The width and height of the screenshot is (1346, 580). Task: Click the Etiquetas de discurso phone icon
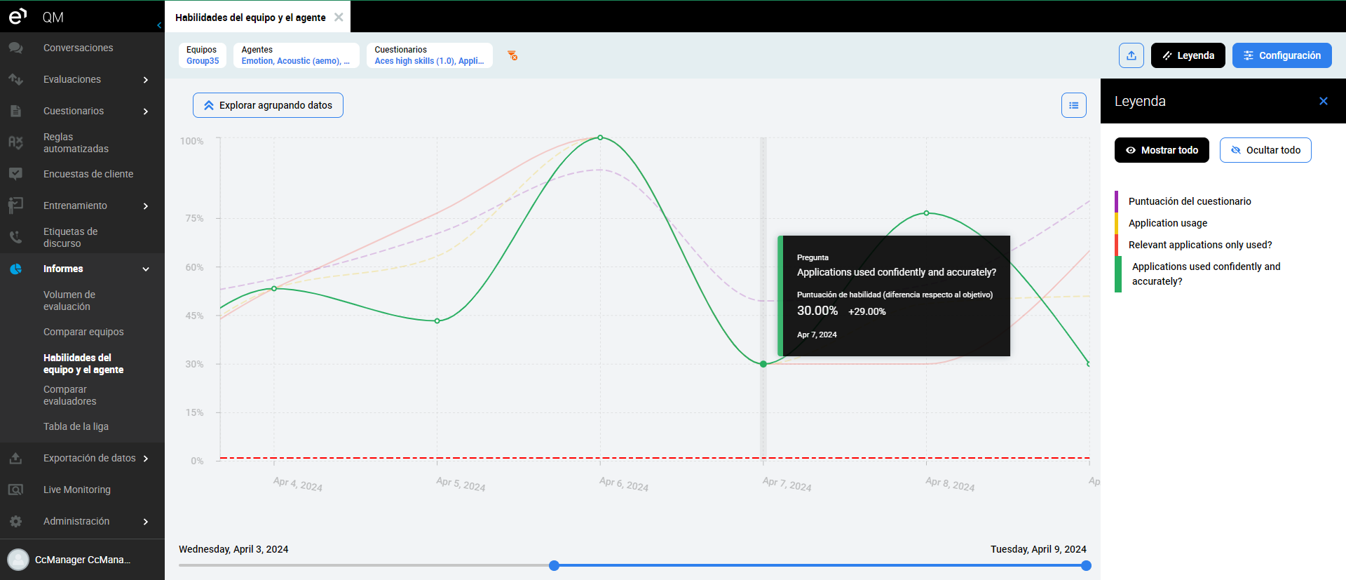[15, 237]
